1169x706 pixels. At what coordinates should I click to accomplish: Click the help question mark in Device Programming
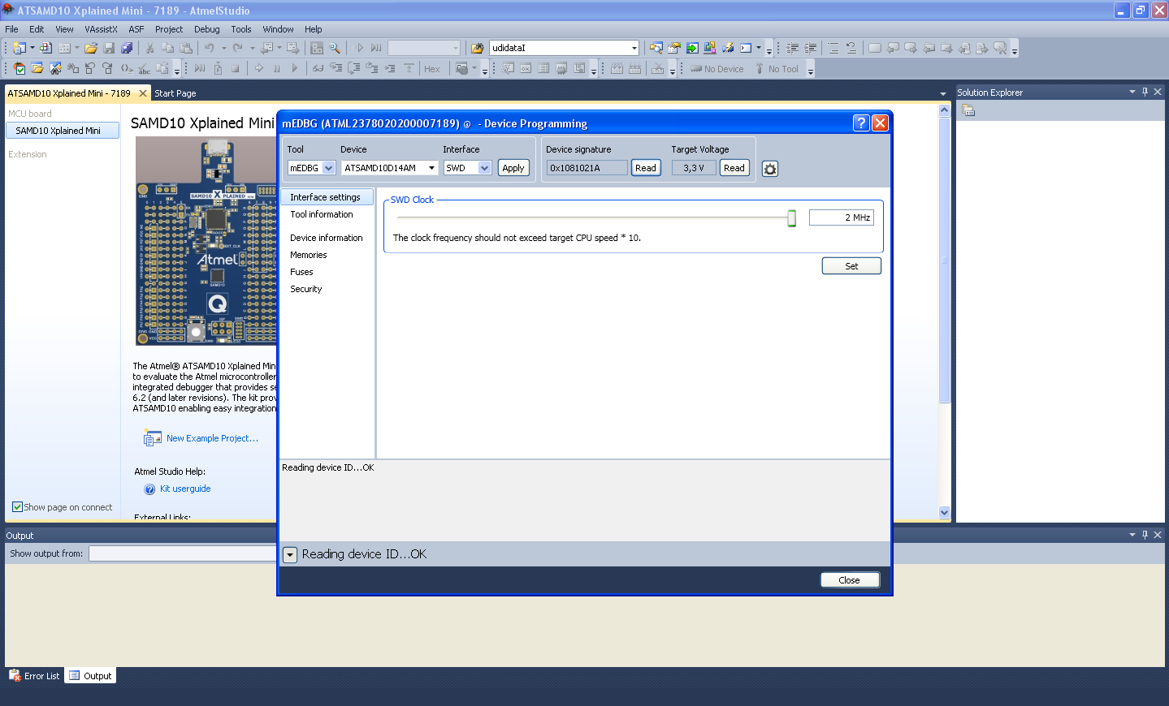[861, 123]
